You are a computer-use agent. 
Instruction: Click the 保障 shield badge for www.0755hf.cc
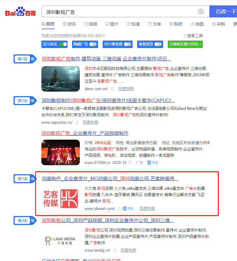point(153,162)
